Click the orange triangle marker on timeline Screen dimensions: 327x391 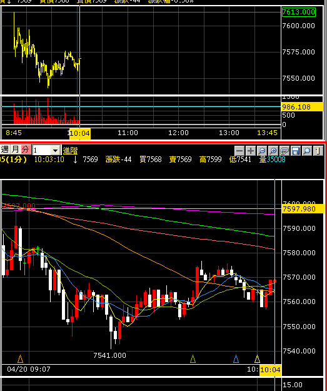[21, 359]
